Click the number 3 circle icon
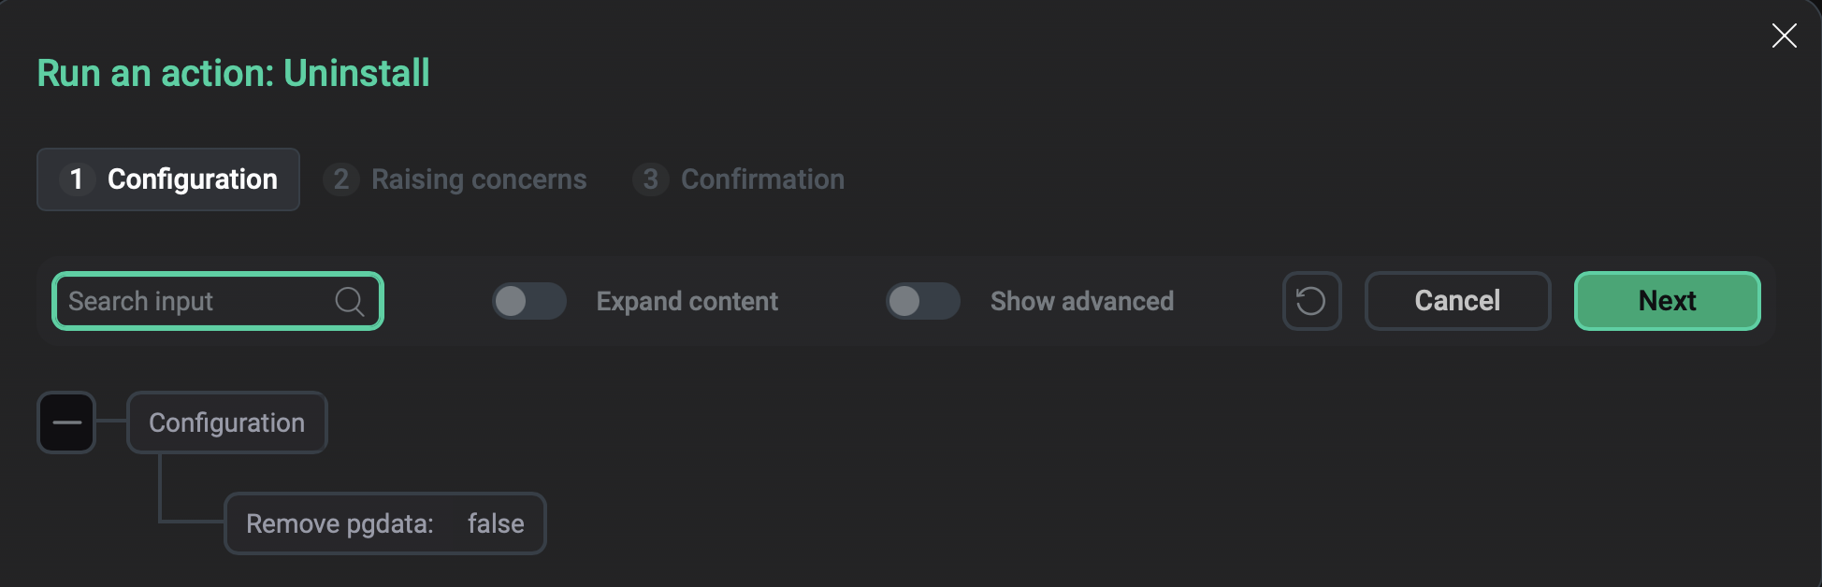Screen dimensions: 1822x587 point(650,179)
